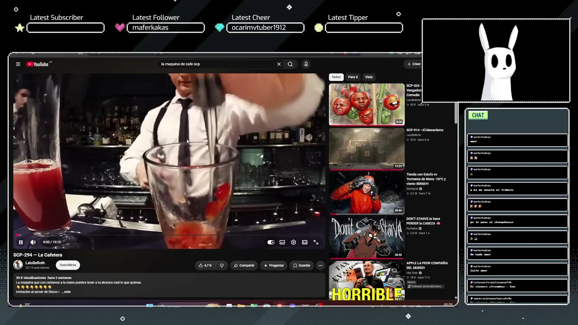Click the Preguntar button
Screen dimensions: 578x325
click(274, 265)
